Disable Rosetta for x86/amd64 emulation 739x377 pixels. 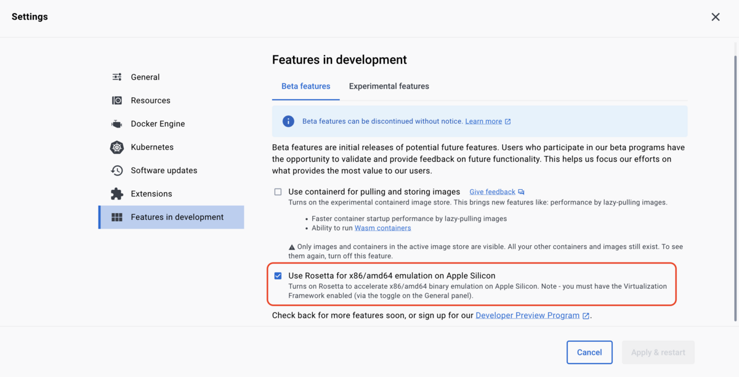pos(278,276)
